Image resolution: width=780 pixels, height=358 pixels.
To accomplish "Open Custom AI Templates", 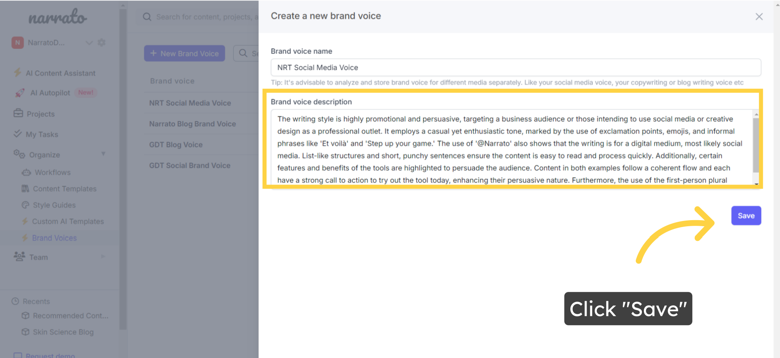I will click(x=68, y=221).
